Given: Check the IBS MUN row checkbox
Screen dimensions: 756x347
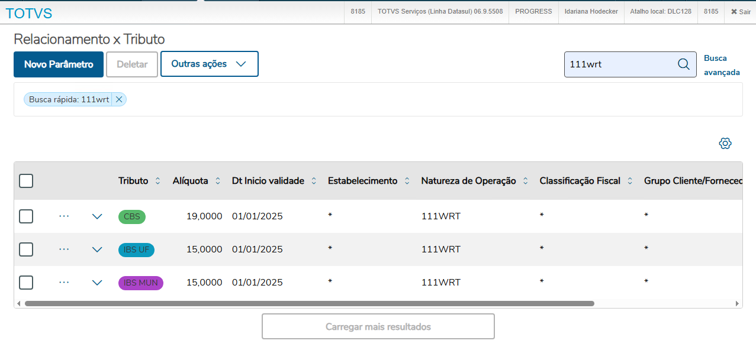Looking at the screenshot, I should 26,283.
